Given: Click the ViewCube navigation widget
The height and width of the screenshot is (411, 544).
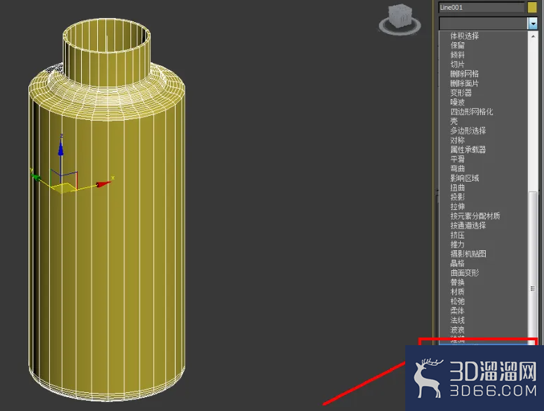Looking at the screenshot, I should (x=400, y=19).
